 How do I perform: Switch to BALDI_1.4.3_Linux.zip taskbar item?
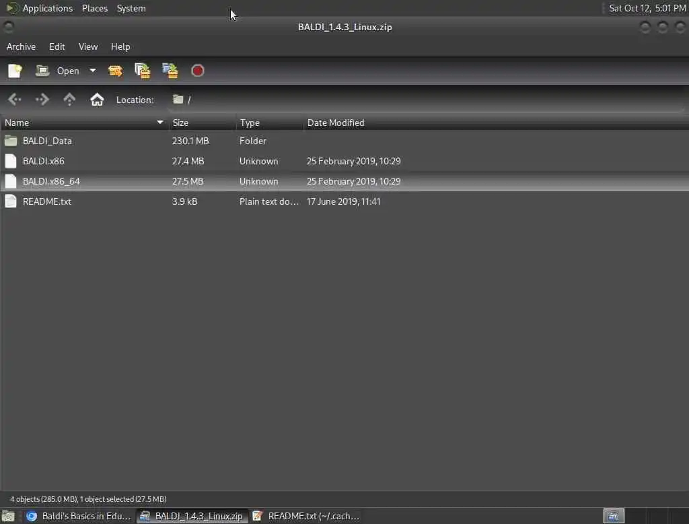(192, 516)
